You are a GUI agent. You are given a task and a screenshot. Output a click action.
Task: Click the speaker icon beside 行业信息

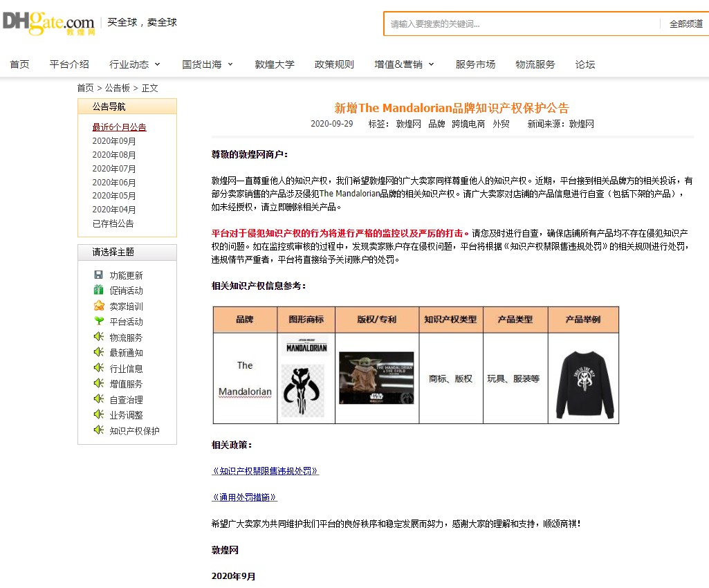coord(99,368)
